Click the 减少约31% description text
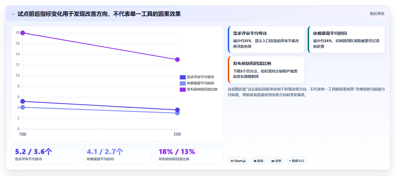This screenshot has height=176, width=396. click(266, 44)
